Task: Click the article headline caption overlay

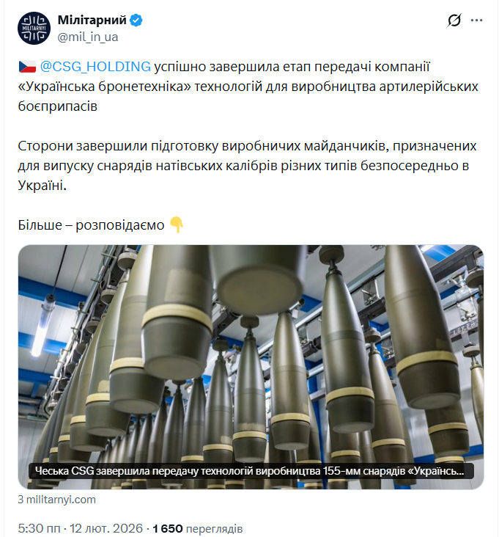Action: click(251, 471)
